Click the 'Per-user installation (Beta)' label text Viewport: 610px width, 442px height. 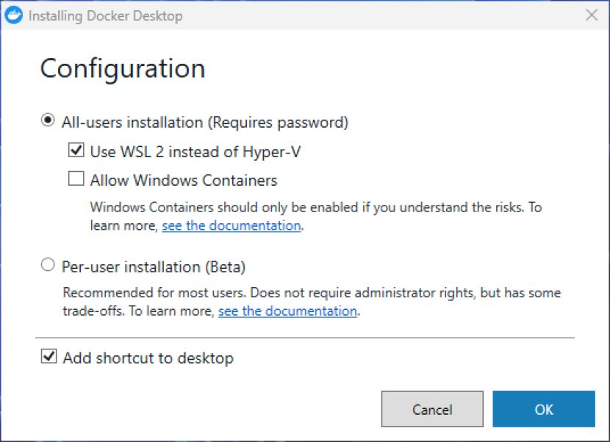pos(154,267)
